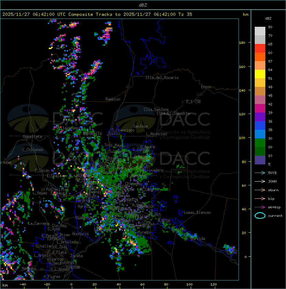Click the -40 x-axis tick label

click(x=23, y=285)
